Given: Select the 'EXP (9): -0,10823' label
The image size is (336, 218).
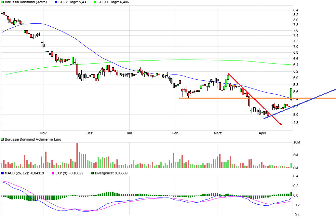Looking at the screenshot, I should coord(69,173).
